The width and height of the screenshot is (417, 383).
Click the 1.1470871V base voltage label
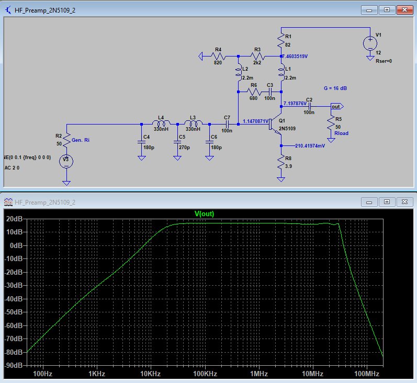tap(255, 121)
